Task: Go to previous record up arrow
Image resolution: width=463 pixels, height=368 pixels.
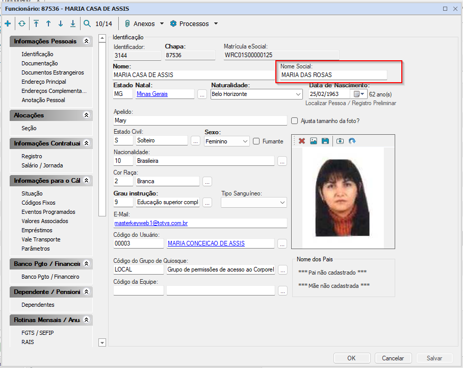Action: pos(48,23)
